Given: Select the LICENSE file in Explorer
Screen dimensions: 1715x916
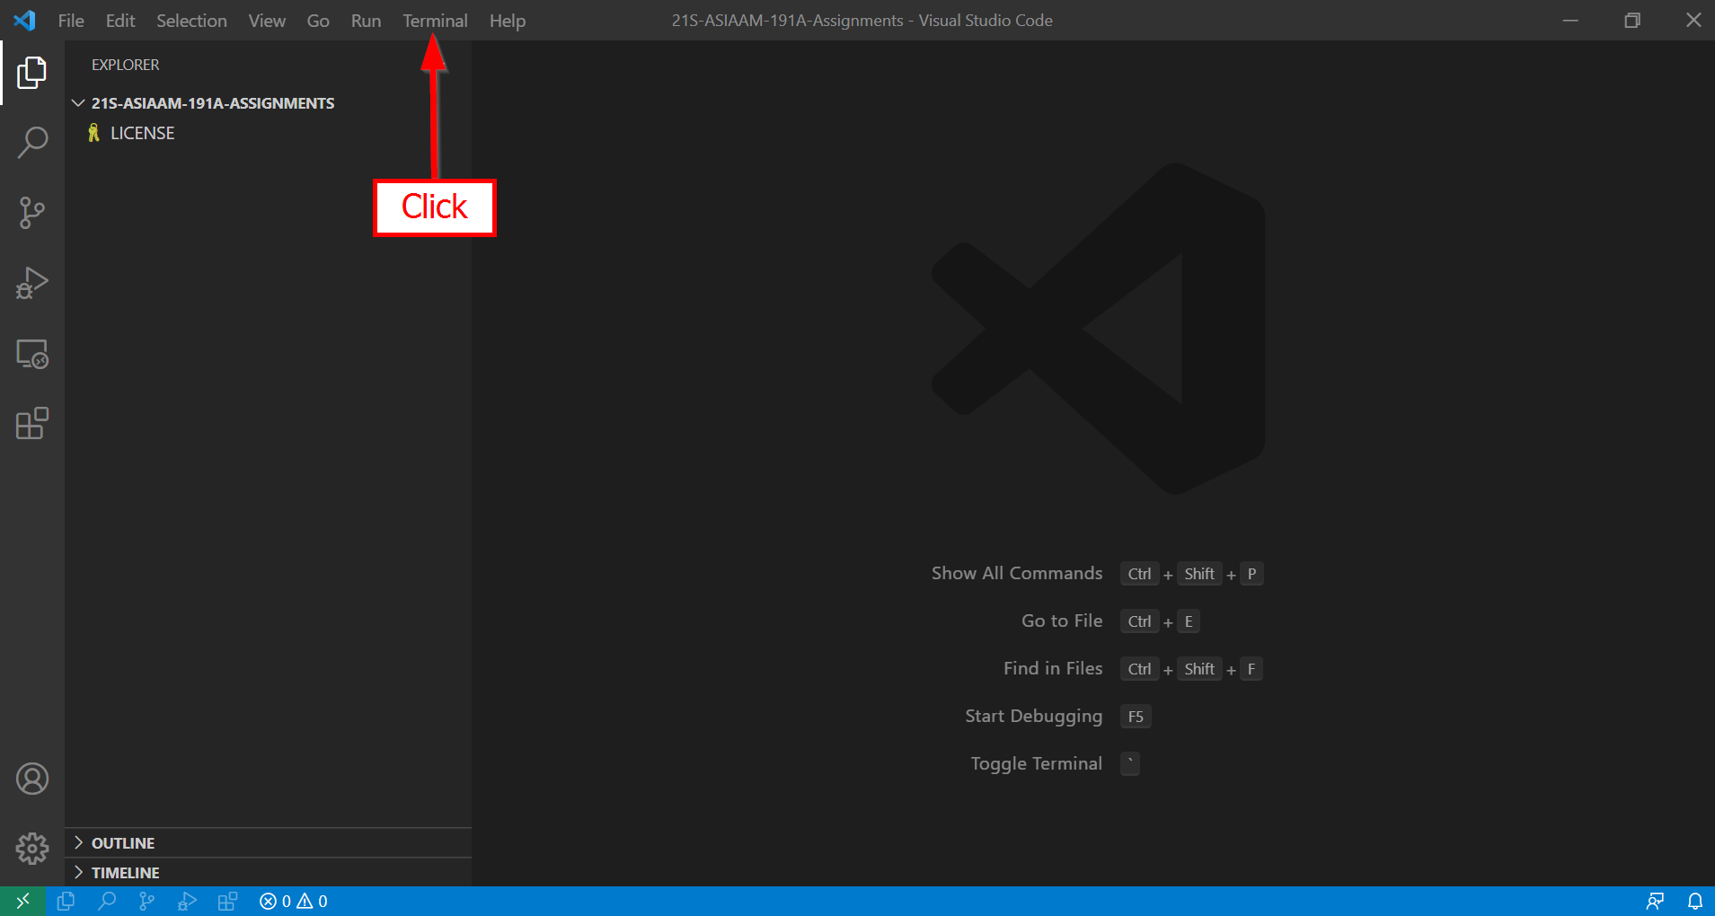Looking at the screenshot, I should 142,133.
